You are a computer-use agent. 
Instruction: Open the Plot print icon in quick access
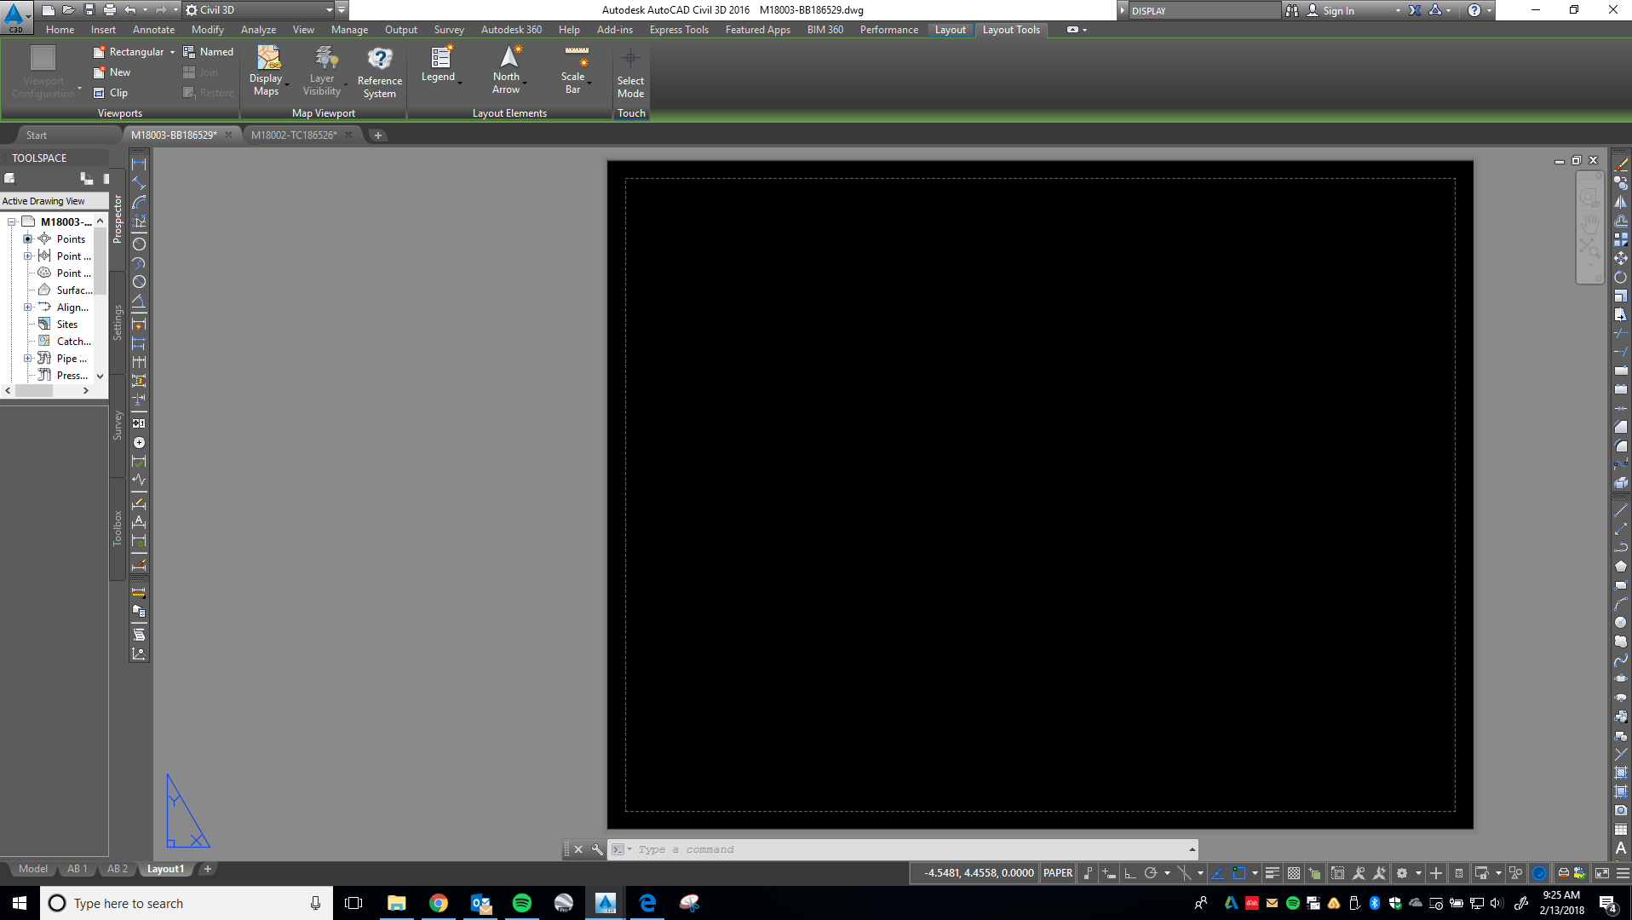(109, 10)
